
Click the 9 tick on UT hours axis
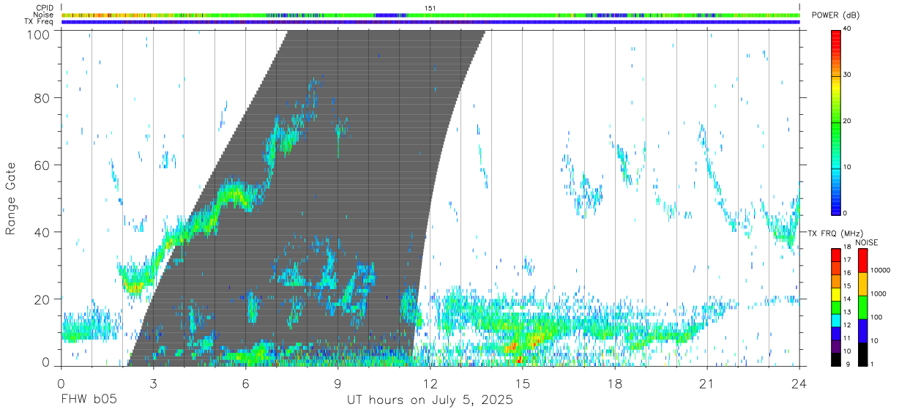pyautogui.click(x=337, y=382)
